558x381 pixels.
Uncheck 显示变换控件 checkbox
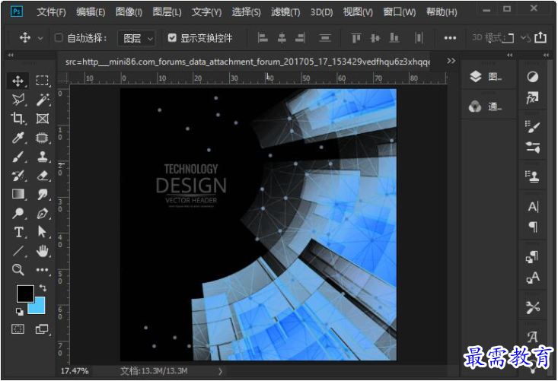(172, 38)
